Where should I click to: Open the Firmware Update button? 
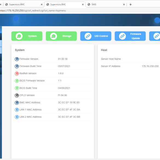[x=130, y=36]
